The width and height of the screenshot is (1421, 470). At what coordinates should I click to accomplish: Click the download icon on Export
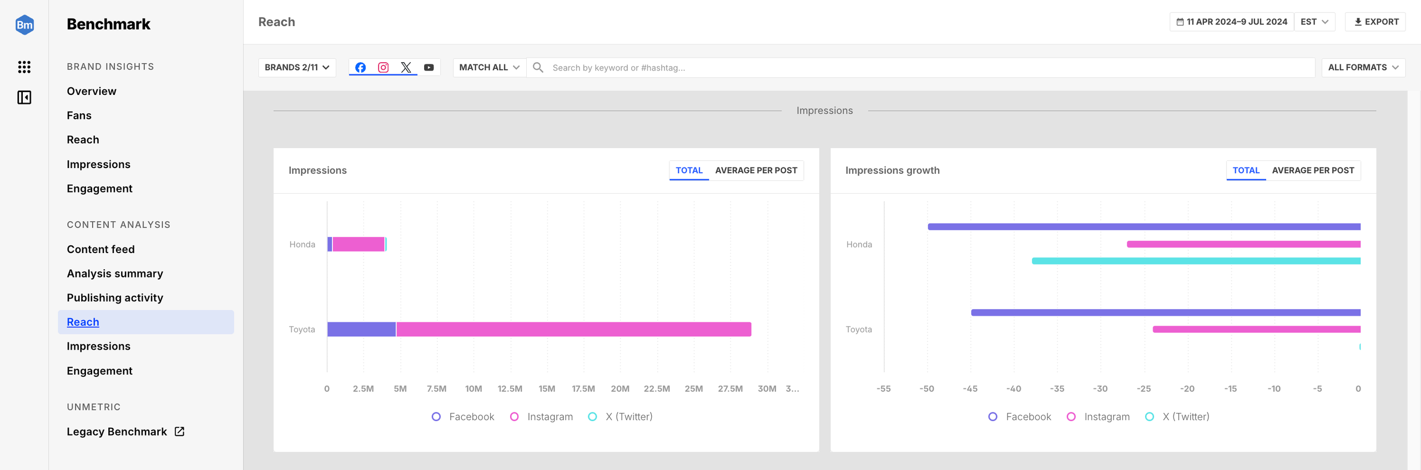1358,22
